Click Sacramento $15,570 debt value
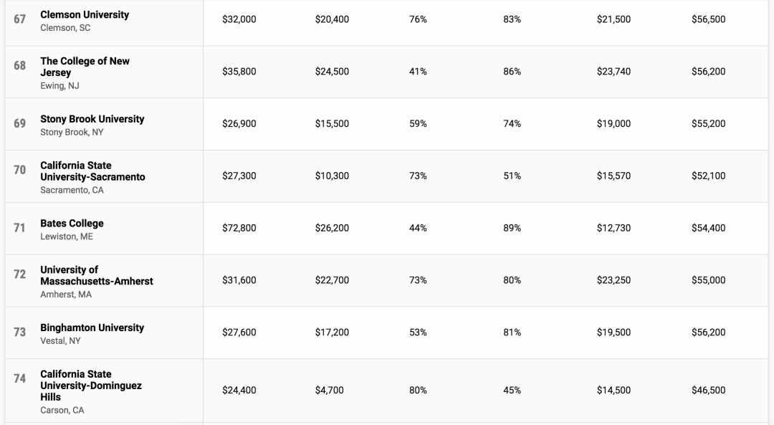Viewport: 774px width, 425px height. point(613,176)
